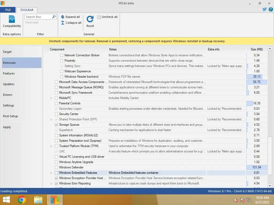Open the Compatibility options icon
274x205 pixels.
pos(12,19)
